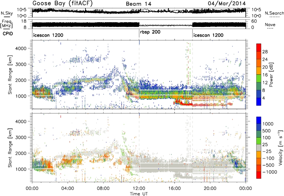Click the "04:00" time axis tick
The image size is (284, 196).
coord(67,189)
